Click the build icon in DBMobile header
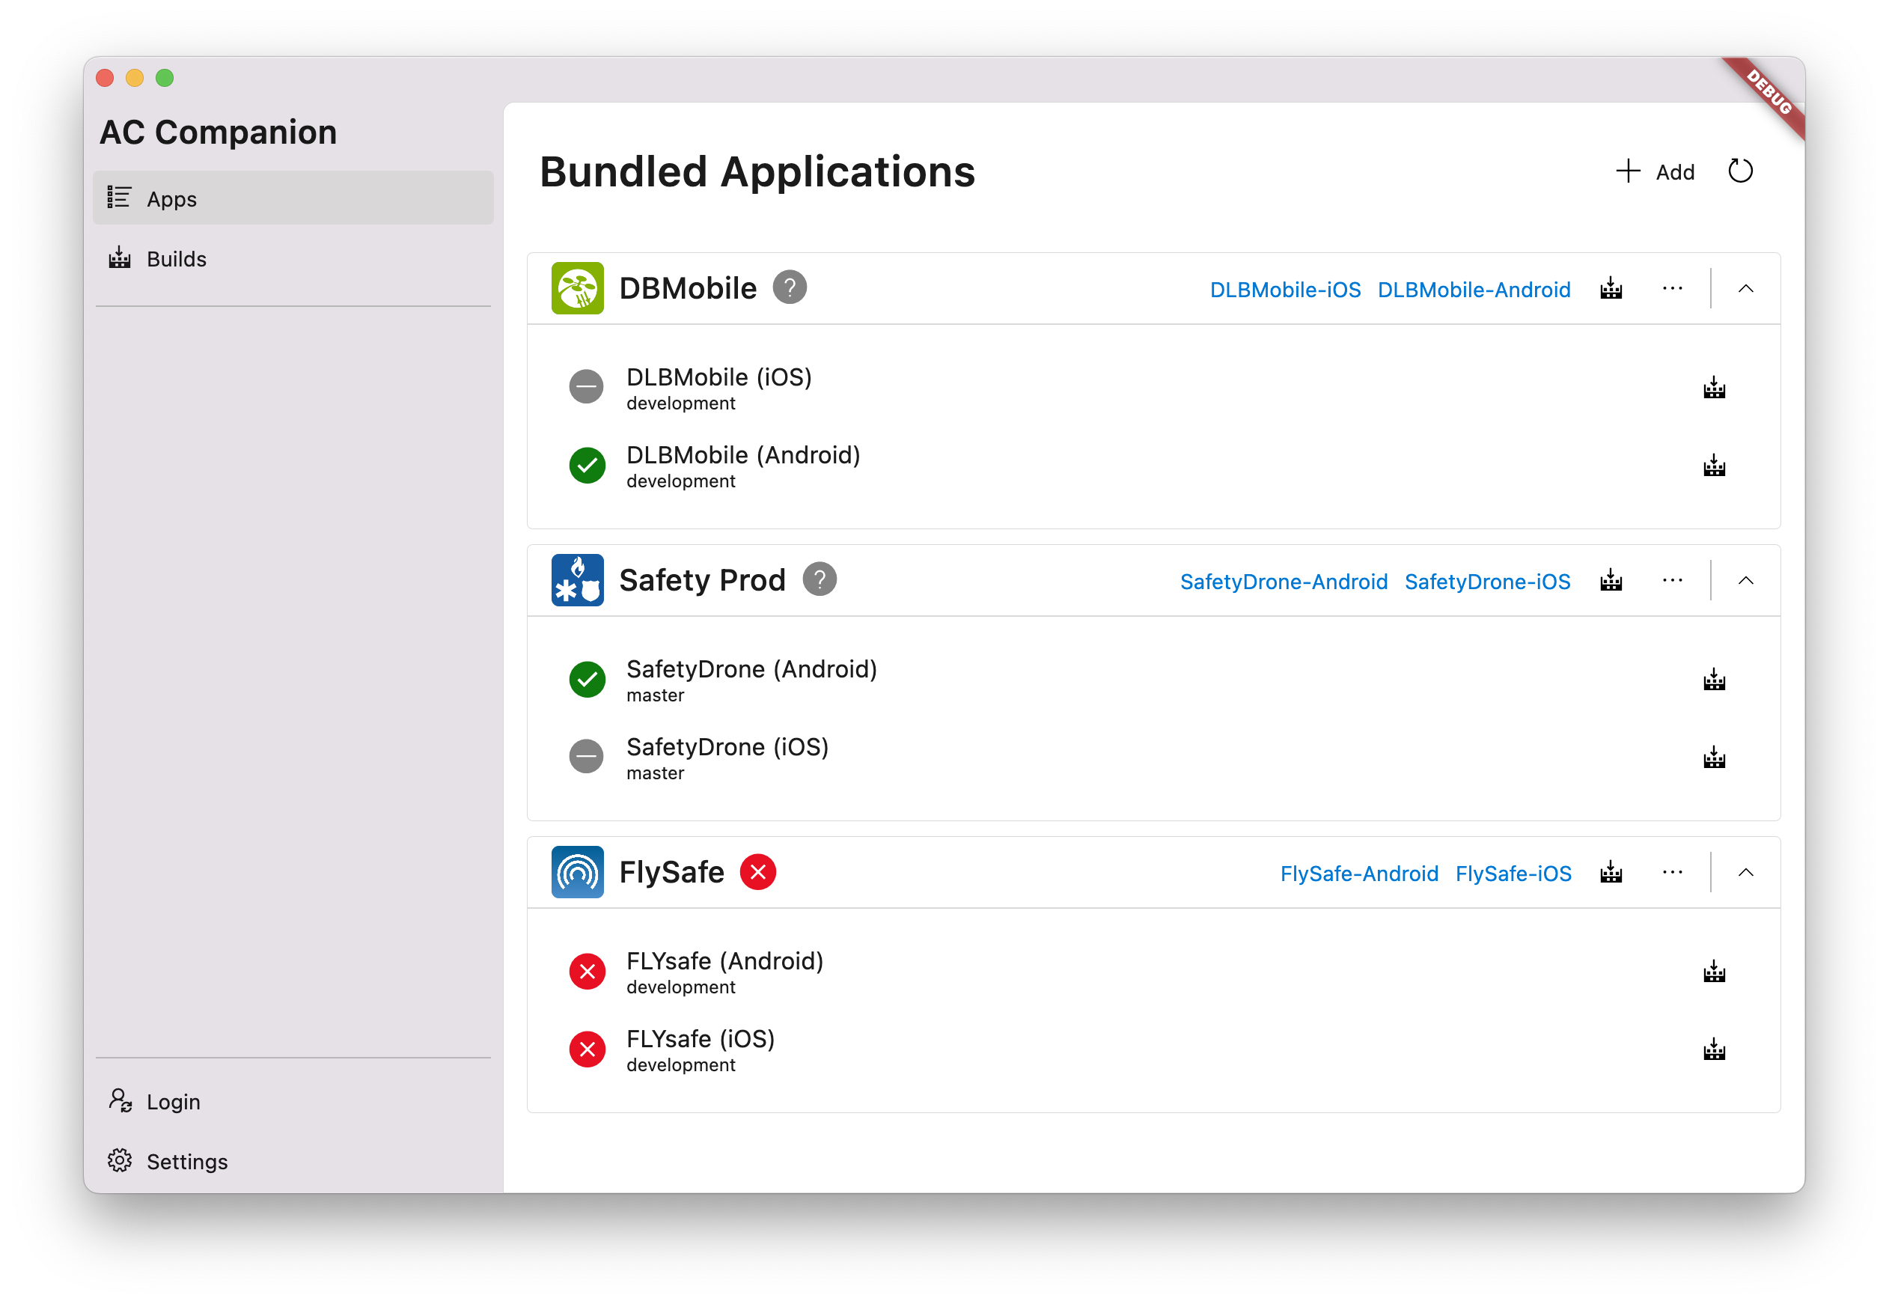This screenshot has height=1304, width=1889. [x=1611, y=288]
